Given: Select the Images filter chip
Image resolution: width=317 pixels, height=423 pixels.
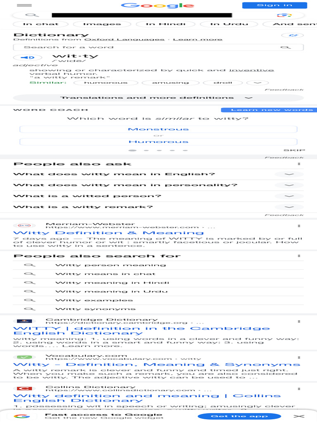Looking at the screenshot, I should tap(102, 24).
